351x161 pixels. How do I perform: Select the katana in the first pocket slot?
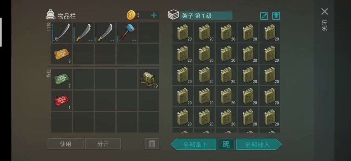coord(61,33)
